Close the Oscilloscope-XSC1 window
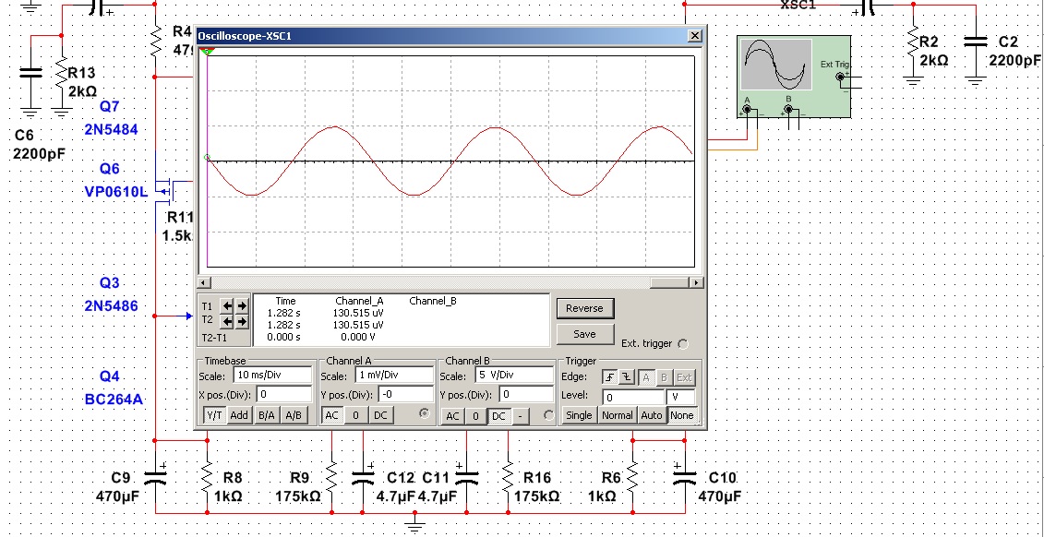Screen dimensions: 1044x537 point(694,36)
